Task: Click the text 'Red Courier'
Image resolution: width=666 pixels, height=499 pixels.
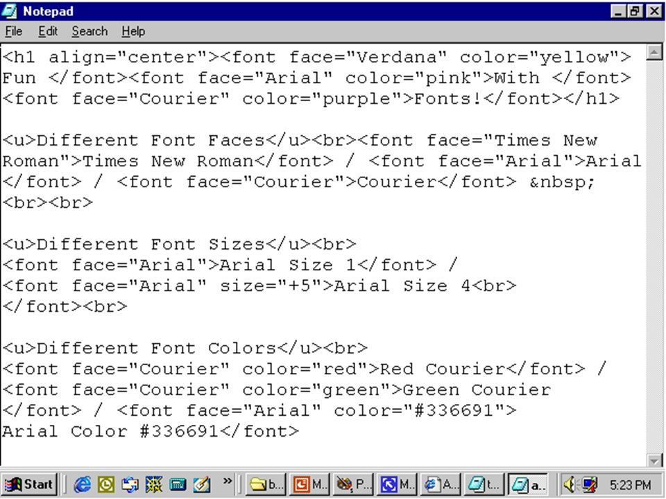Action: coord(443,369)
